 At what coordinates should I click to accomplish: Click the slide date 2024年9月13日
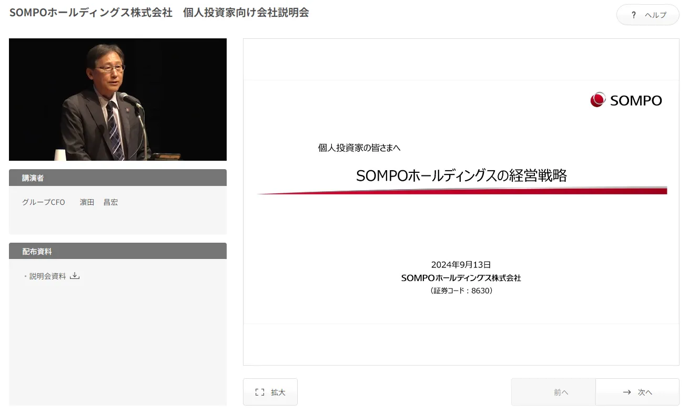tap(461, 265)
